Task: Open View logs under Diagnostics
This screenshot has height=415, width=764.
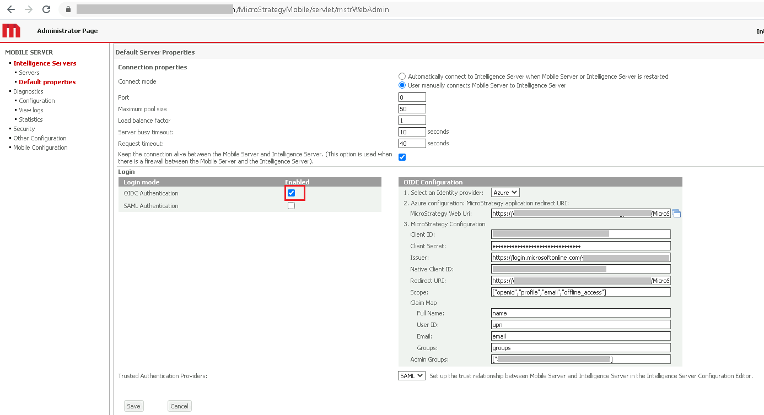Action: pos(31,110)
